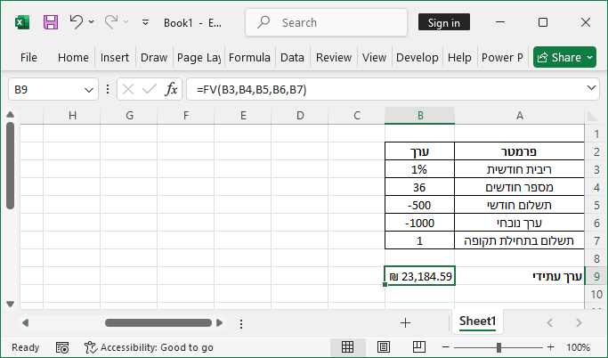Click the Share button
The height and width of the screenshot is (358, 608).
click(x=564, y=57)
